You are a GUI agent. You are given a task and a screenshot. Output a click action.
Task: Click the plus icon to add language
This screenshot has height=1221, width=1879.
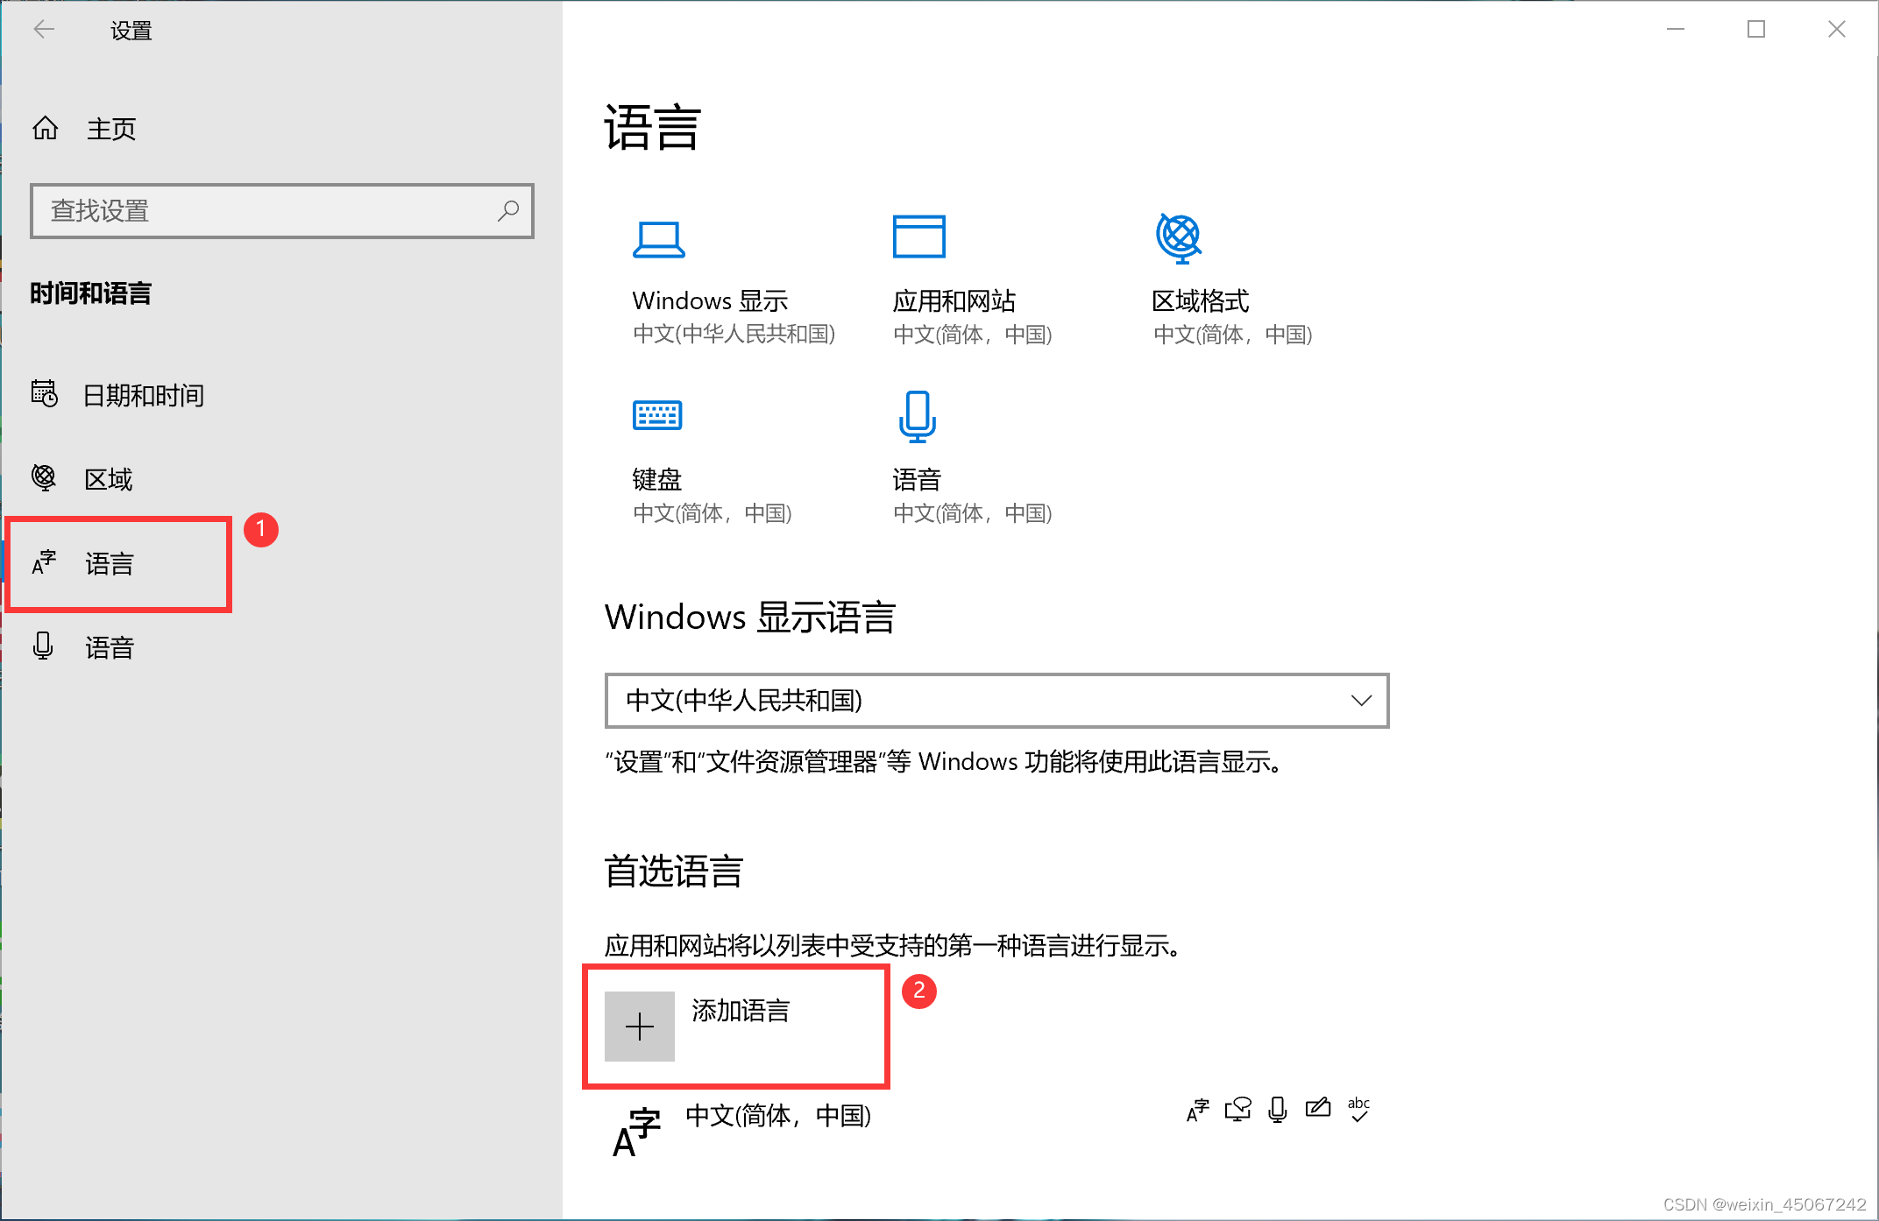(x=640, y=1027)
